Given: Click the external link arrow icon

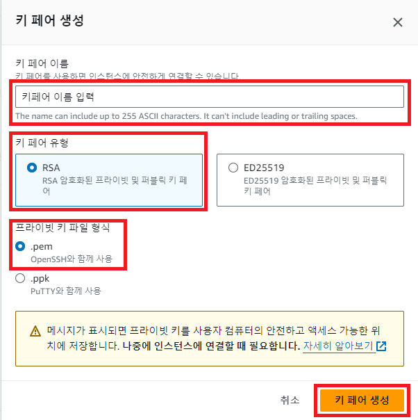Looking at the screenshot, I should coord(381,346).
